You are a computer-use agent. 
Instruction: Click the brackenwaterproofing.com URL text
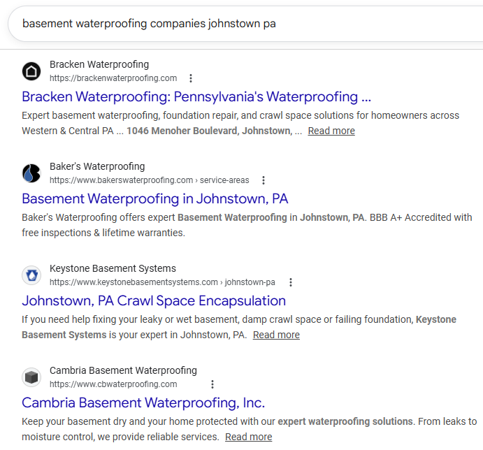pyautogui.click(x=113, y=78)
